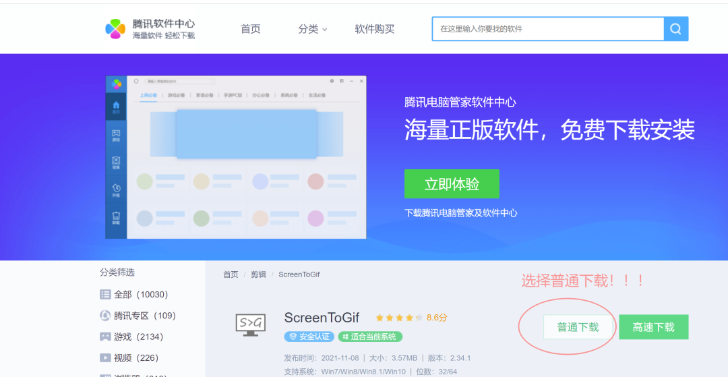The image size is (728, 377).
Task: Click the ScreenToGif breadcrumb text
Action: [x=299, y=274]
